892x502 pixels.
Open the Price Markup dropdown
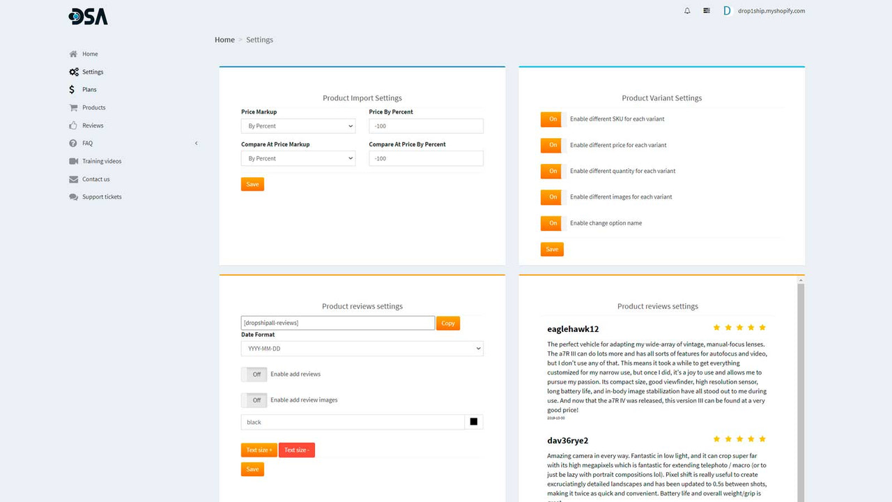coord(298,126)
